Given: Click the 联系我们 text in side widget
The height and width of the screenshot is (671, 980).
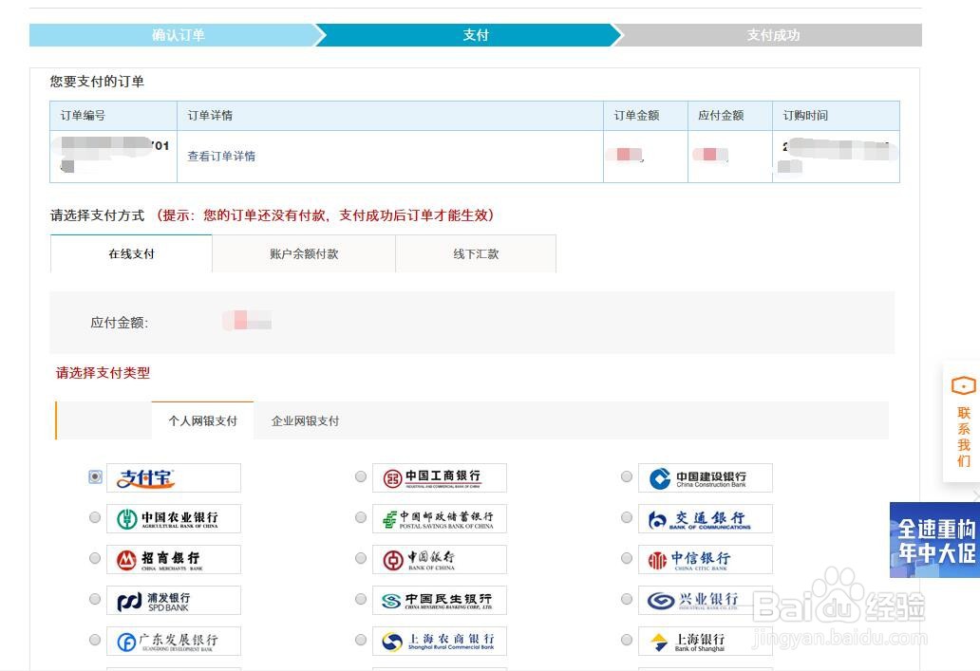Looking at the screenshot, I should (964, 438).
